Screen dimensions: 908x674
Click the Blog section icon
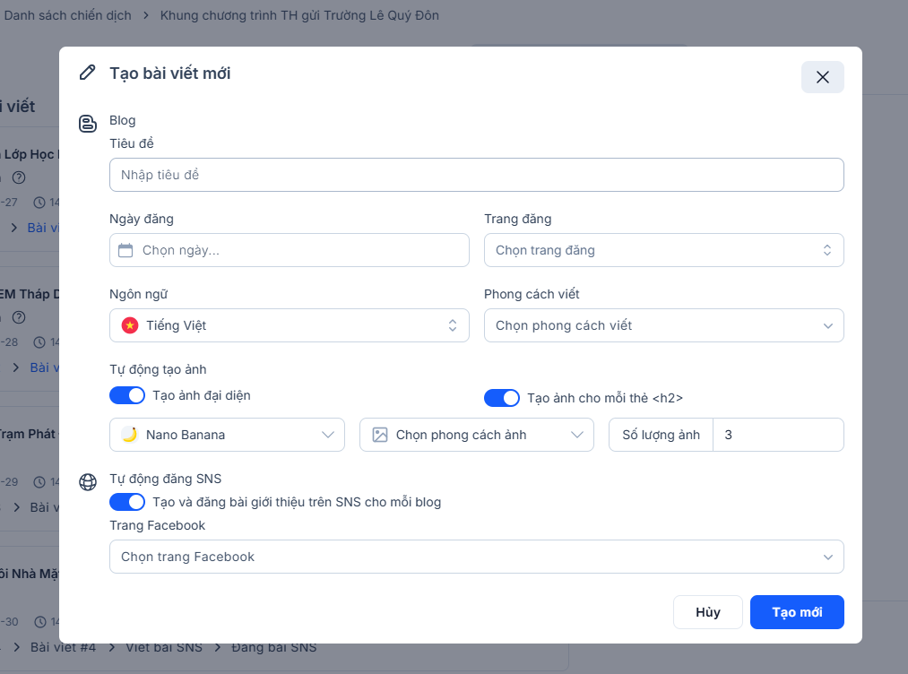pyautogui.click(x=88, y=124)
